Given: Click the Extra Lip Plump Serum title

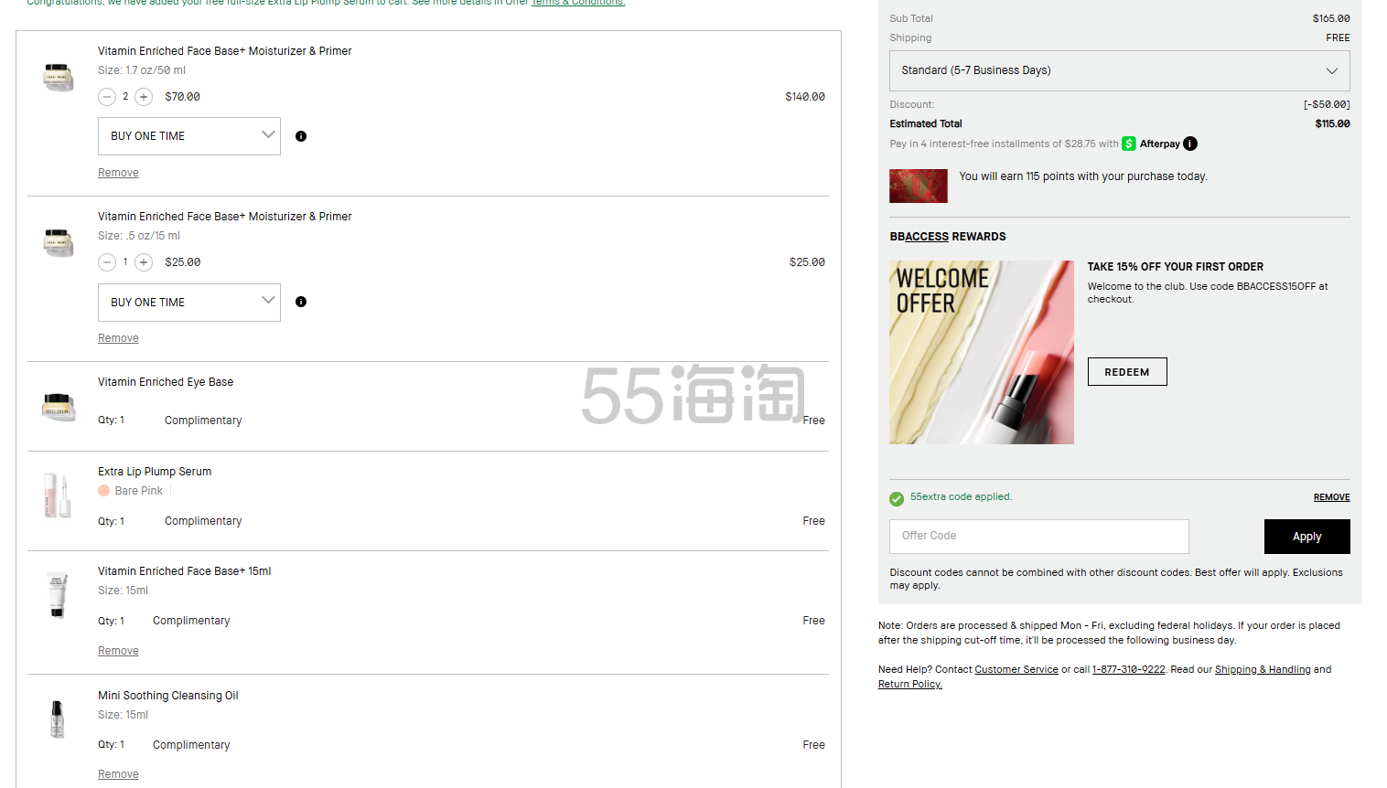Looking at the screenshot, I should coord(155,472).
